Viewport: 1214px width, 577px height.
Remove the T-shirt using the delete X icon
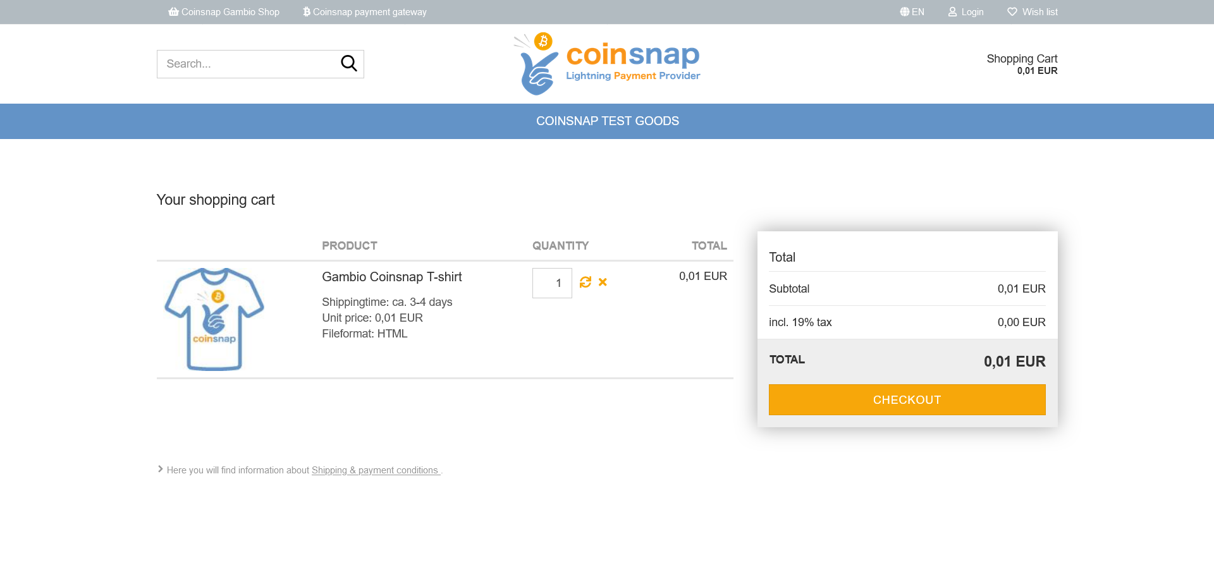(603, 282)
